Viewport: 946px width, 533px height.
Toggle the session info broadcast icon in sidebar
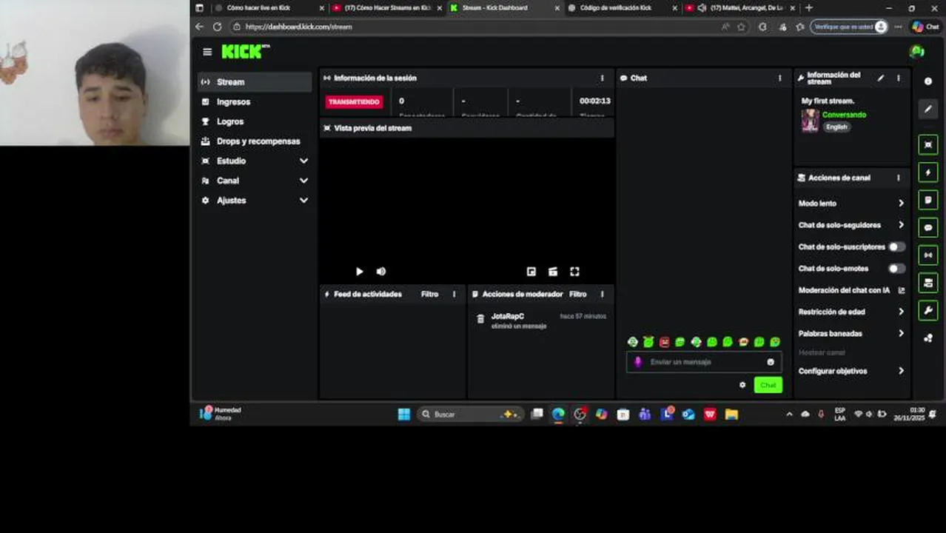(928, 255)
